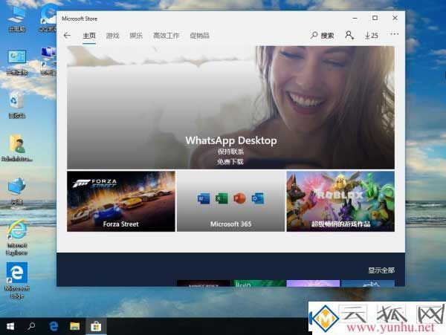This screenshot has width=446, height=335.
Task: Open the 高效工作 tab
Action: pos(167,36)
